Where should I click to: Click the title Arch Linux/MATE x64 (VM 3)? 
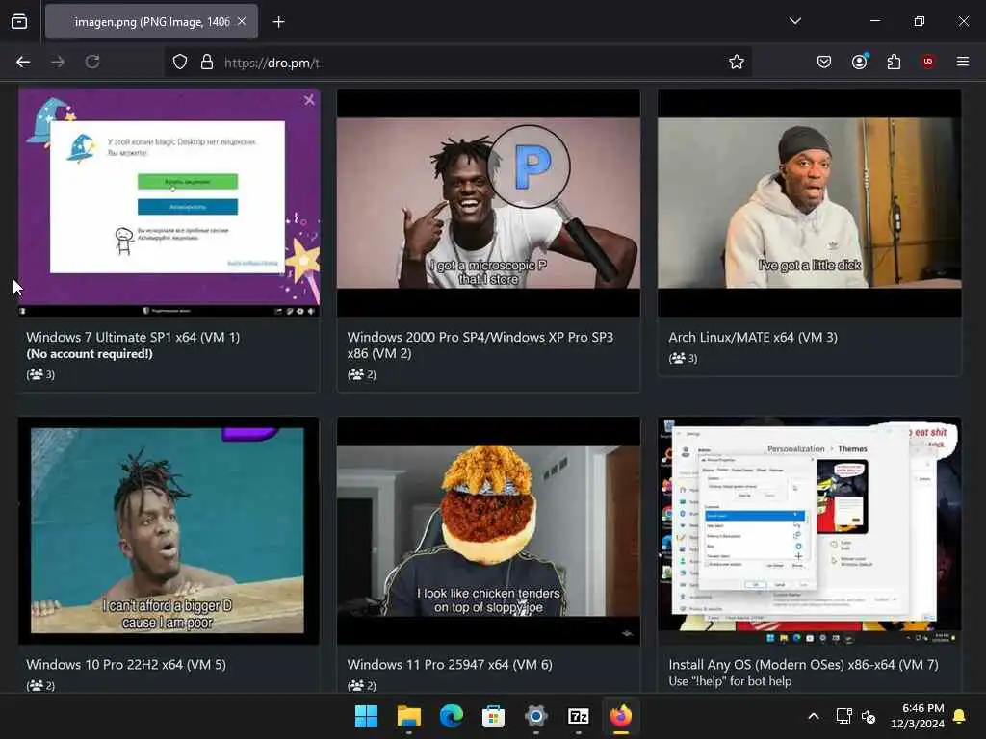click(x=753, y=337)
